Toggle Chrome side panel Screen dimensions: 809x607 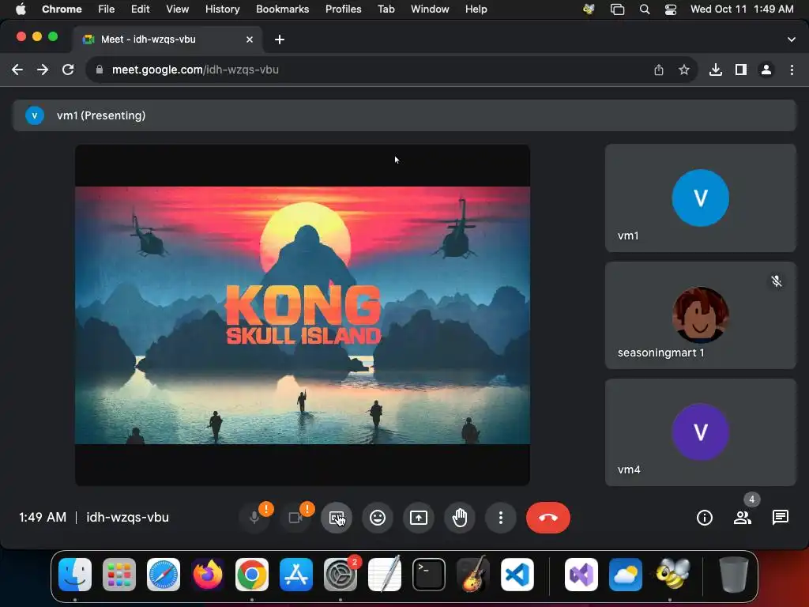tap(741, 70)
